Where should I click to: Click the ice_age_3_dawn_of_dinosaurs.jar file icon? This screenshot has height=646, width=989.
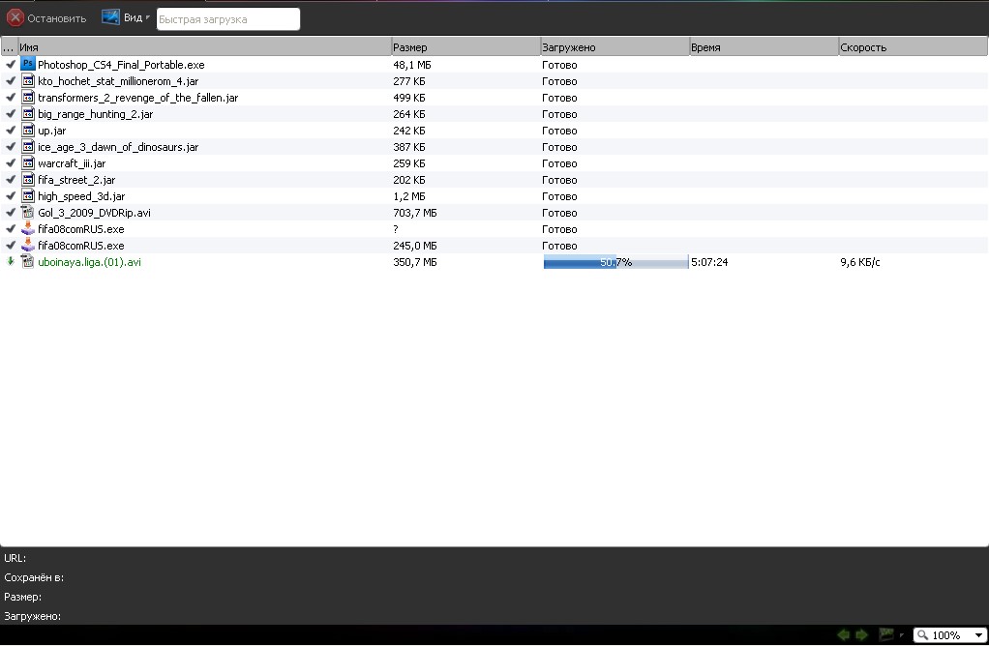click(x=28, y=146)
